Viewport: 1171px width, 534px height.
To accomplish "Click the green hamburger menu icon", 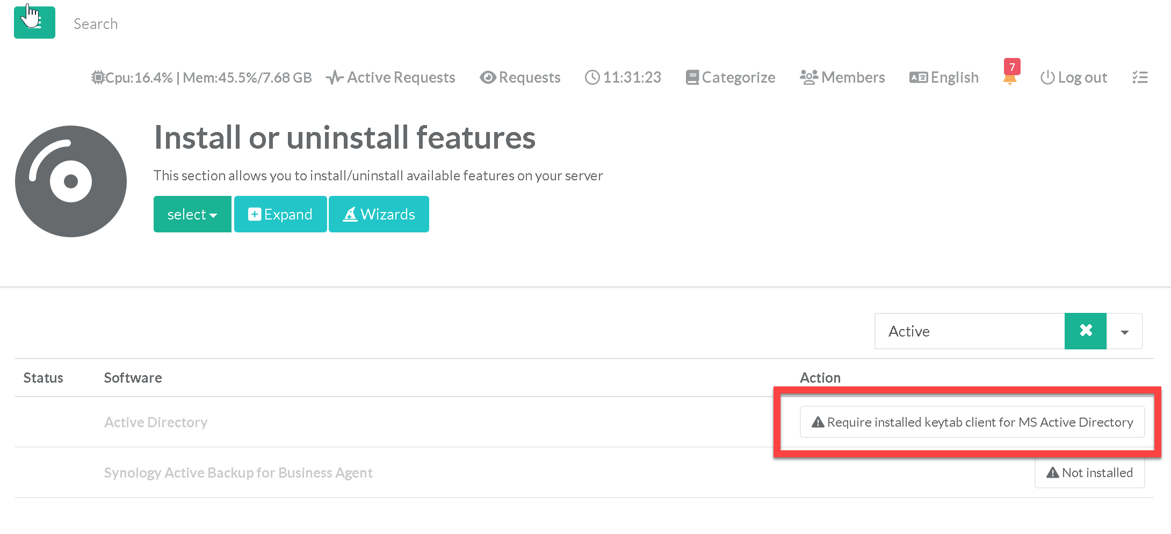I will coord(34,23).
